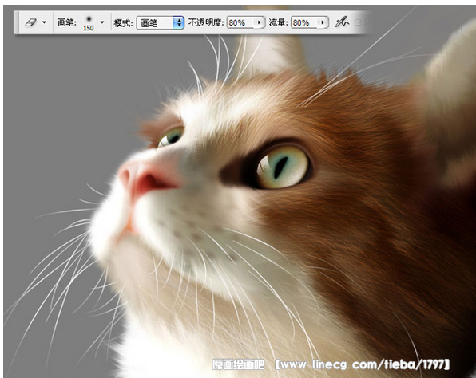The image size is (476, 378).
Task: Click the 流量 flow value field
Action: (x=304, y=23)
